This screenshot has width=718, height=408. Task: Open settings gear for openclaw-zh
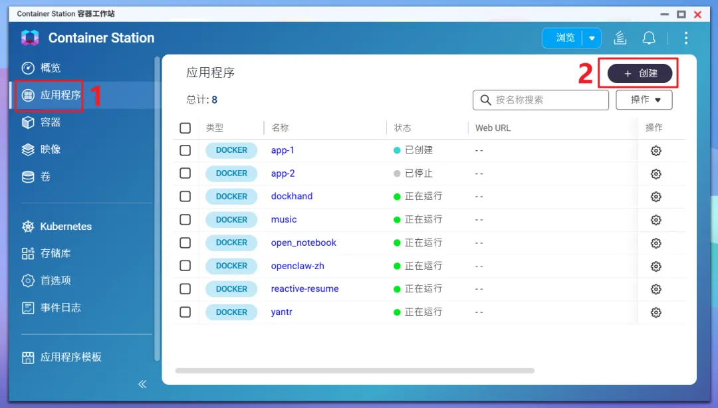click(656, 266)
